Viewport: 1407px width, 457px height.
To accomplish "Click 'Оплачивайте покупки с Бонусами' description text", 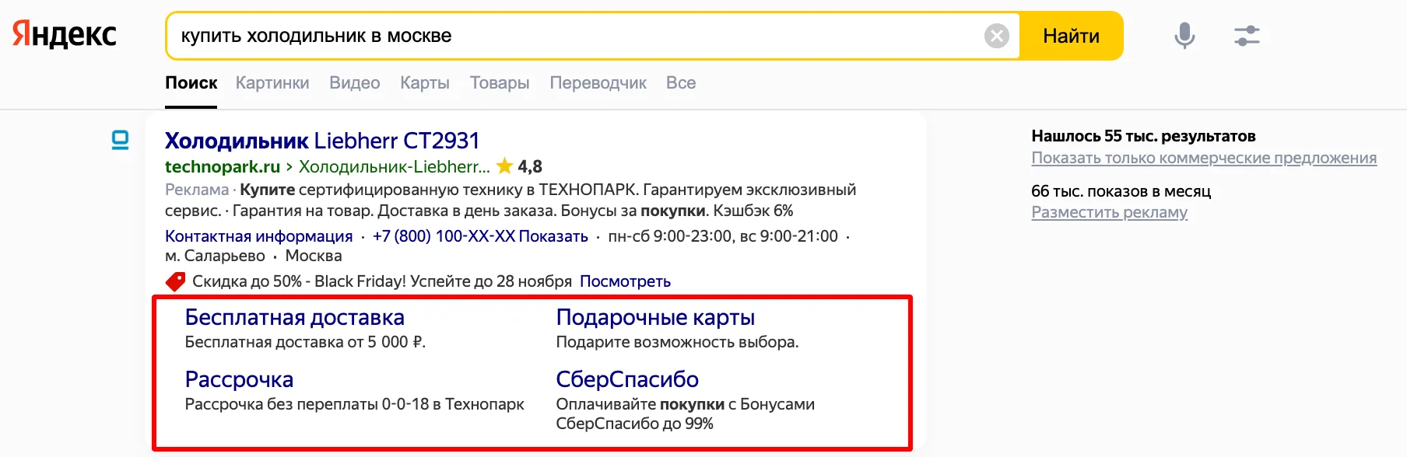I will tap(686, 404).
